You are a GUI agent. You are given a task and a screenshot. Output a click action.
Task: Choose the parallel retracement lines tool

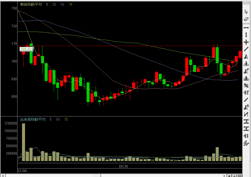click(x=246, y=85)
